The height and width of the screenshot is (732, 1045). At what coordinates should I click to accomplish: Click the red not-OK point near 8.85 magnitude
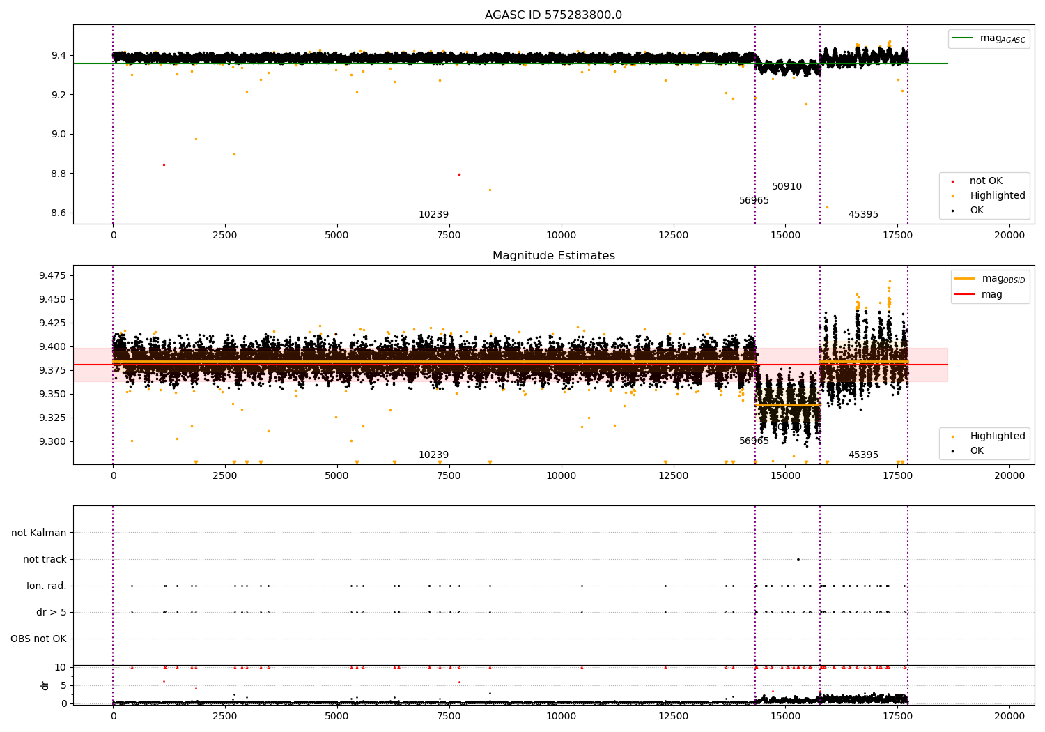164,165
